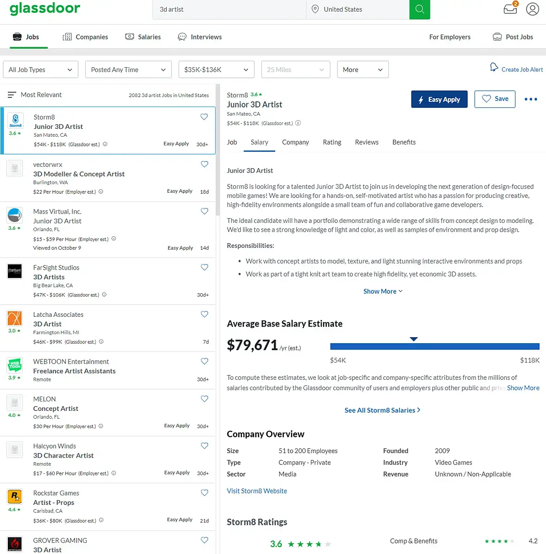
Task: Click the WEBTOON Entertainment logo
Action: (x=15, y=365)
